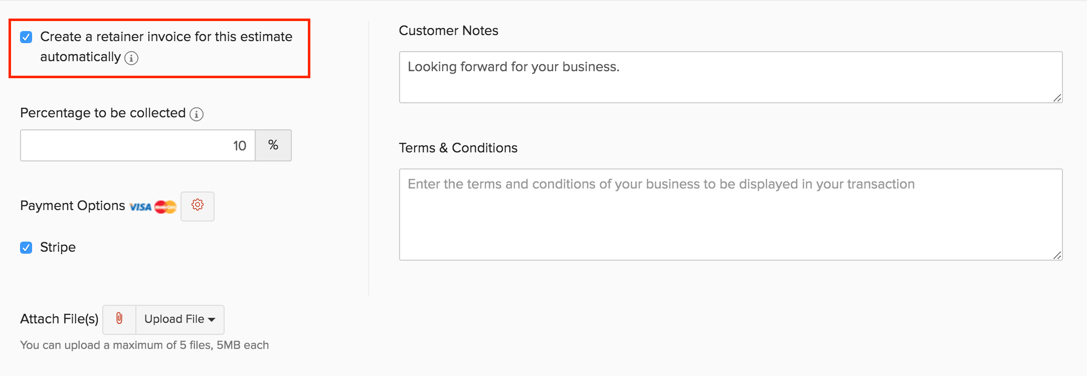Click the paperclip attachment icon
The image size is (1087, 376).
pos(119,319)
